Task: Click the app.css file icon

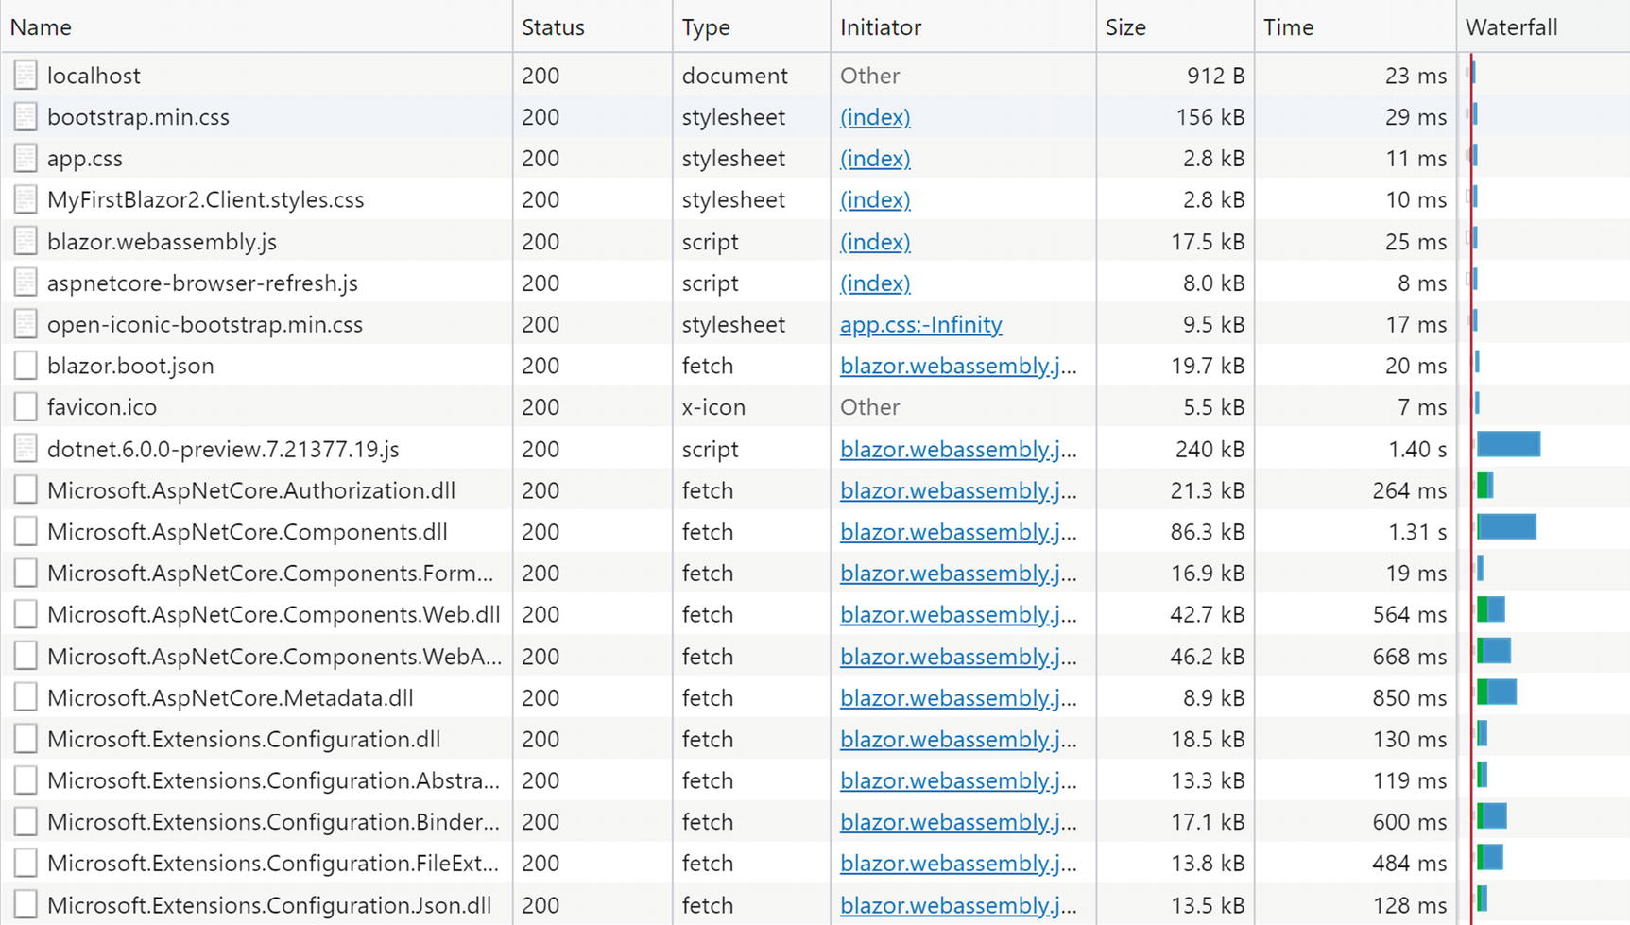Action: tap(26, 159)
